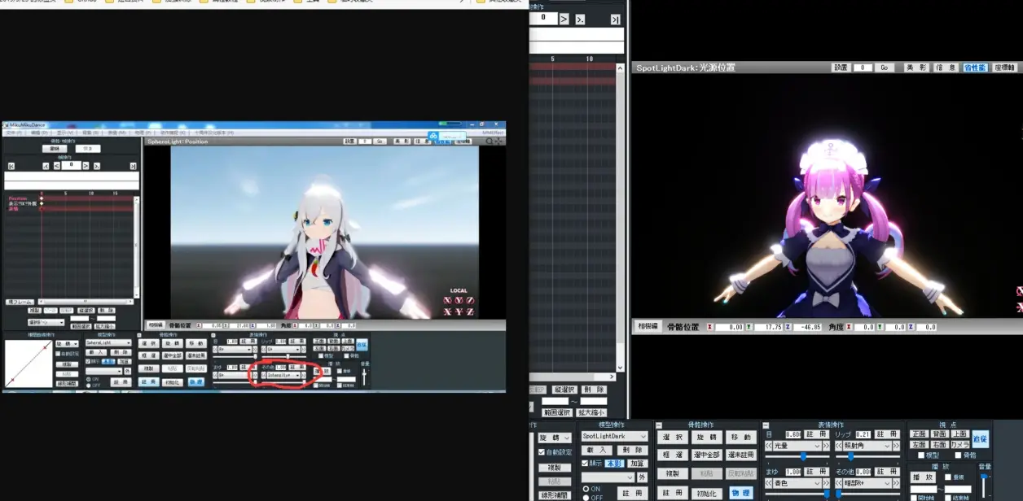Click 框選 box-select button
This screenshot has width=1023, height=501.
(673, 455)
